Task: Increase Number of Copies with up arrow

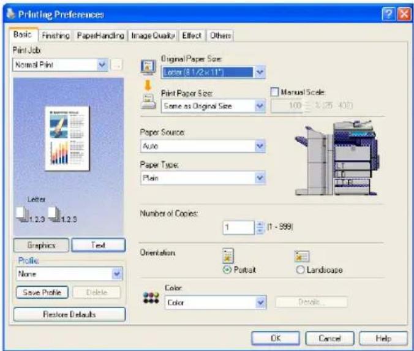Action: (260, 224)
